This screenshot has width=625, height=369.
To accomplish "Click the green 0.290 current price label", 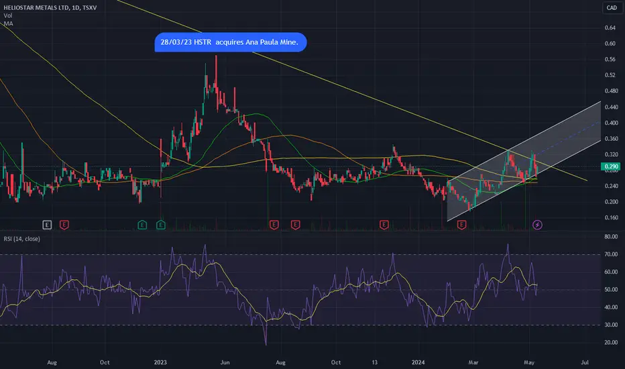I will [611, 166].
